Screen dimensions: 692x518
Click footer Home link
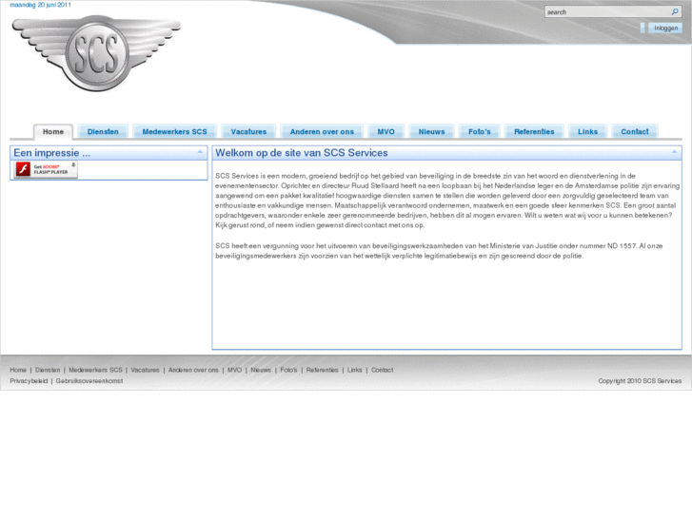click(18, 370)
